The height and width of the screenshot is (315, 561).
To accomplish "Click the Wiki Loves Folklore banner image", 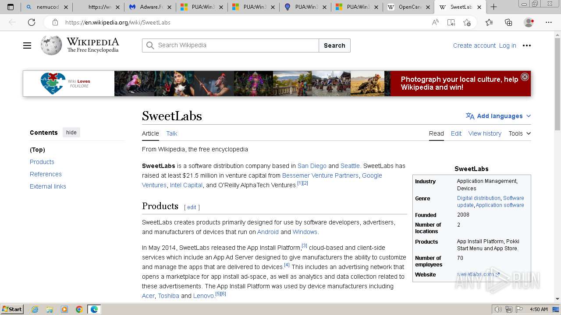I will [277, 84].
